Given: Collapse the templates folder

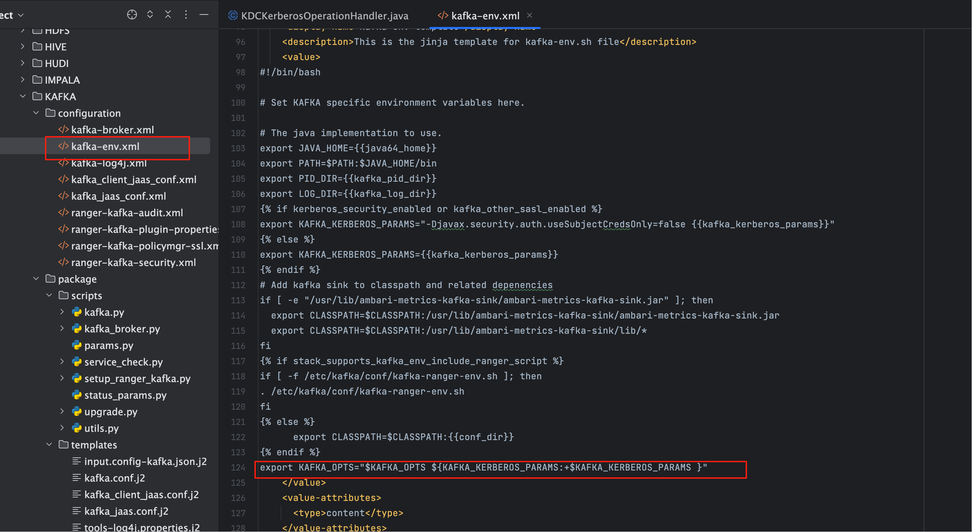Looking at the screenshot, I should pos(49,445).
